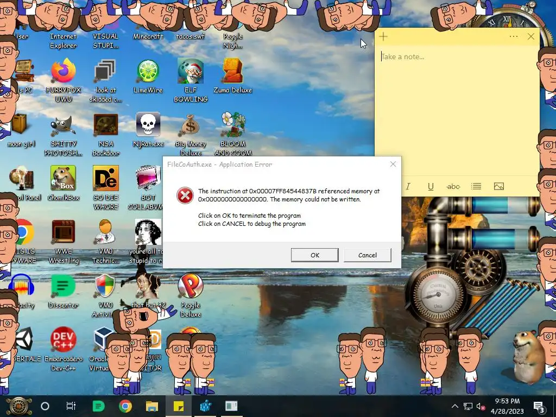Open the Unity UNDERTALE desktop icon

[23, 339]
